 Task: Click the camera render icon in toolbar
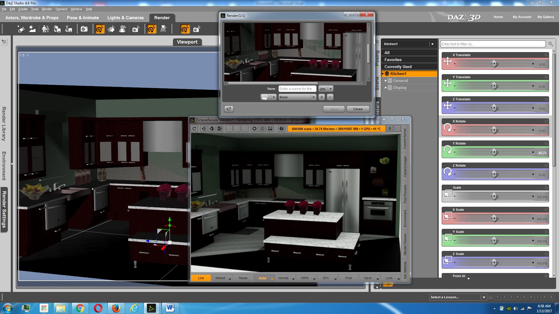point(84,29)
